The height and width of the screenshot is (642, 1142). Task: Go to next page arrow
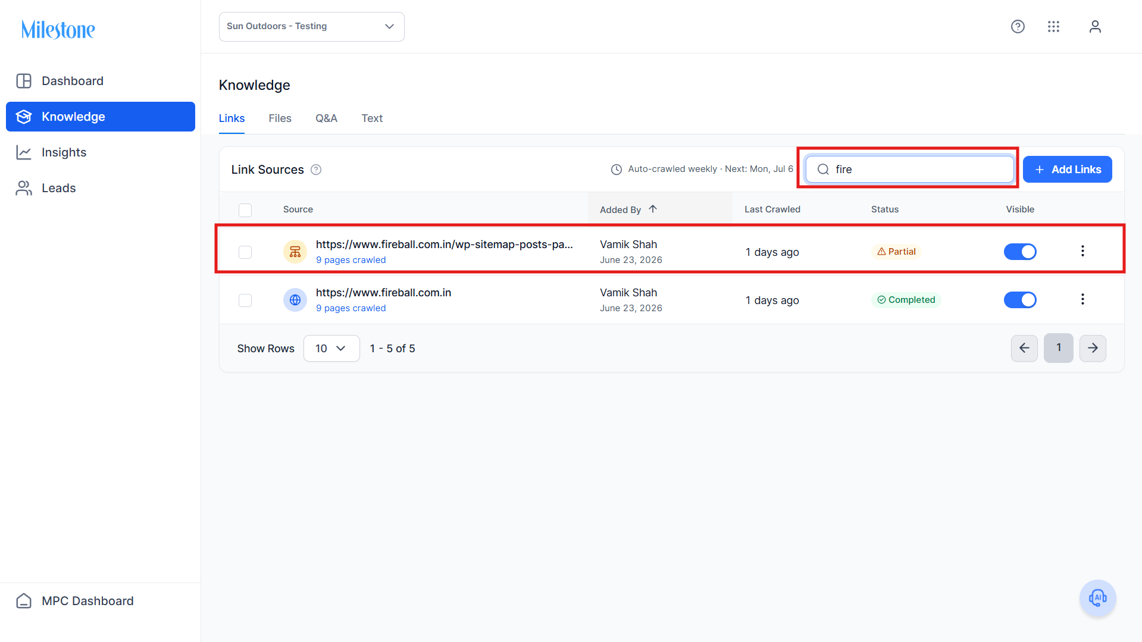[1093, 348]
